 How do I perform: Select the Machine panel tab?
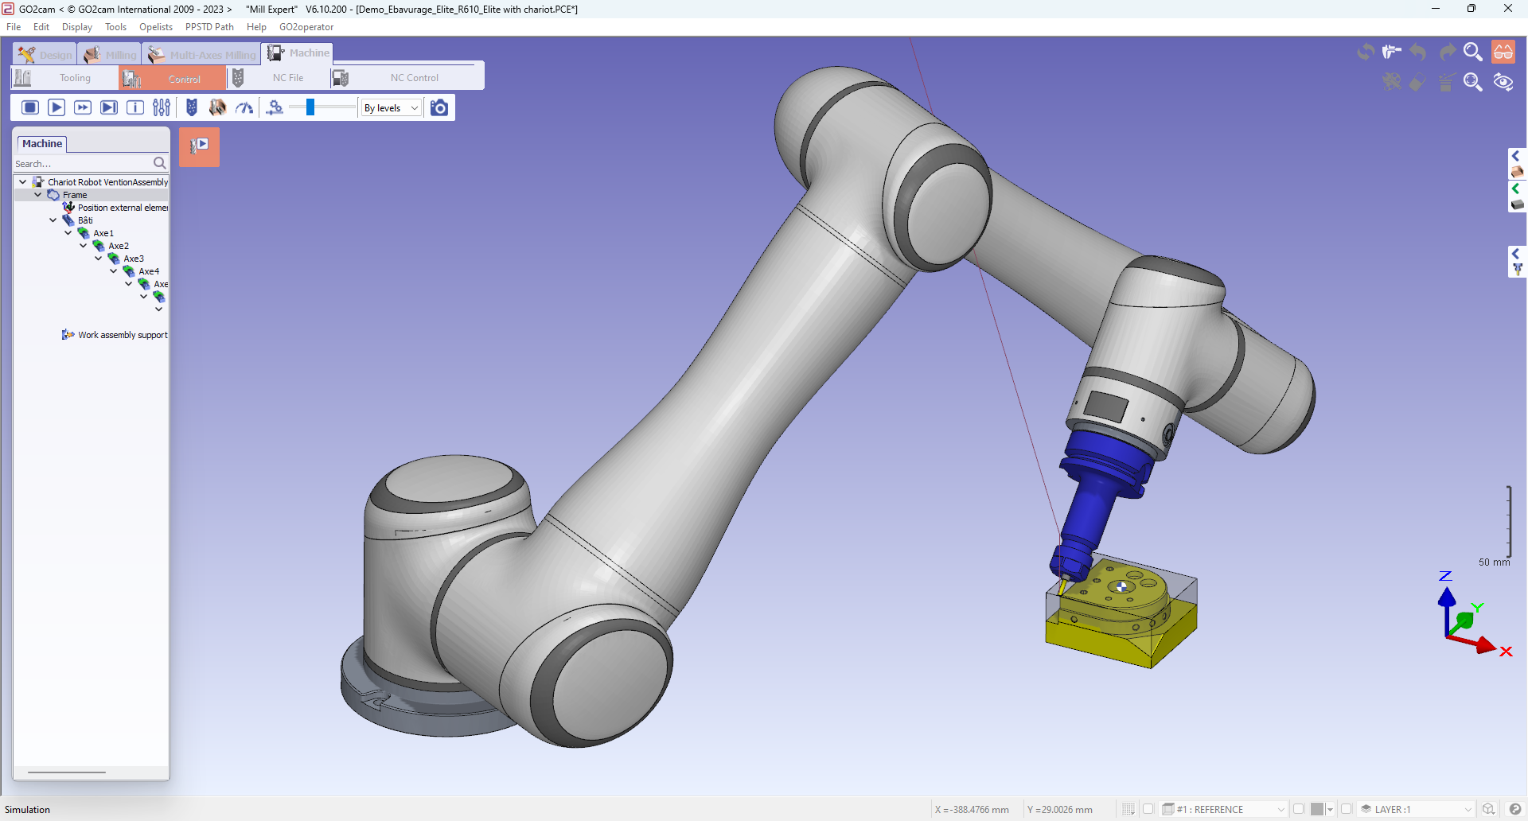[x=42, y=143]
